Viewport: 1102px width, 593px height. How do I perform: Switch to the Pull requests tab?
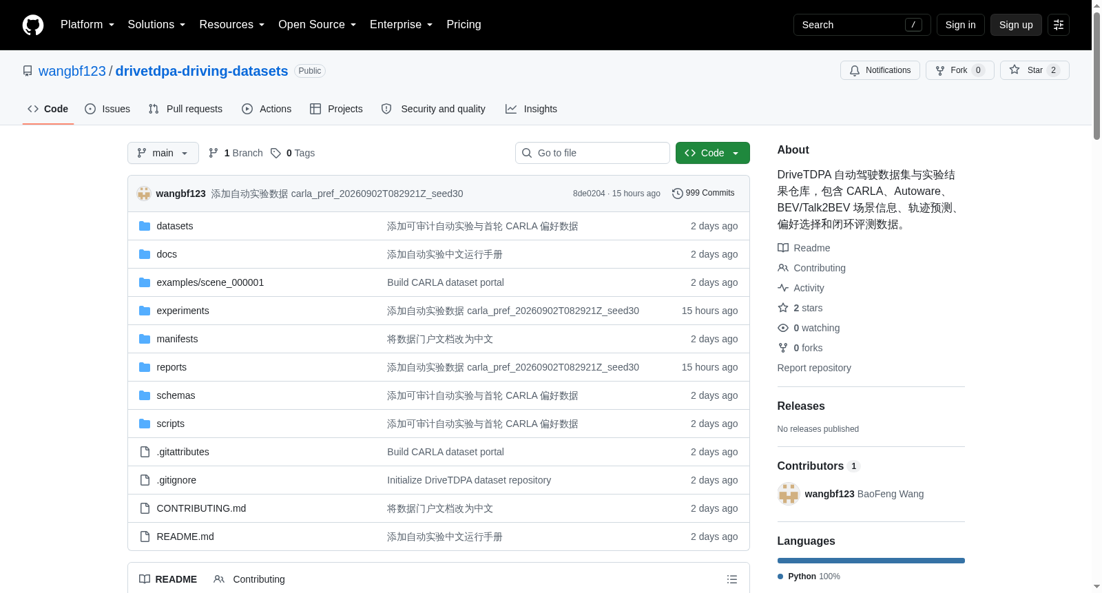coord(185,109)
